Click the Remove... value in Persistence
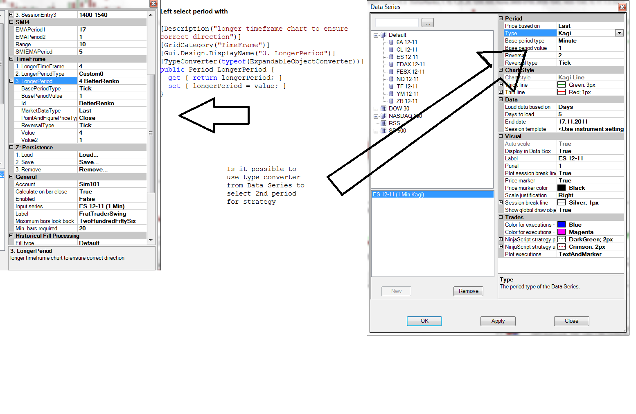This screenshot has height=414, width=636. [x=112, y=169]
